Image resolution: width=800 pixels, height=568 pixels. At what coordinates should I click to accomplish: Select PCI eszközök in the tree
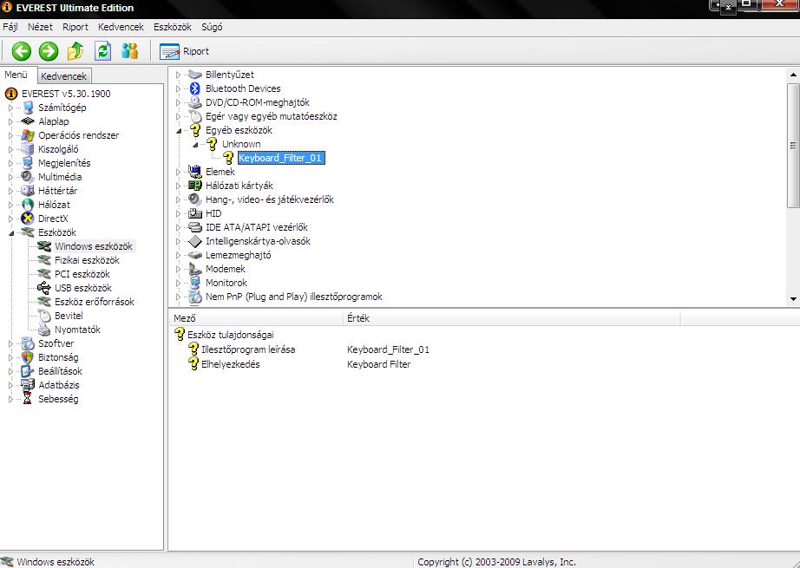click(82, 274)
